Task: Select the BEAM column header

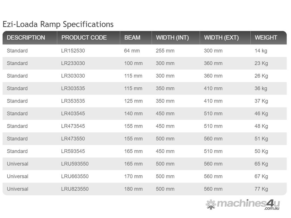Action: 132,38
